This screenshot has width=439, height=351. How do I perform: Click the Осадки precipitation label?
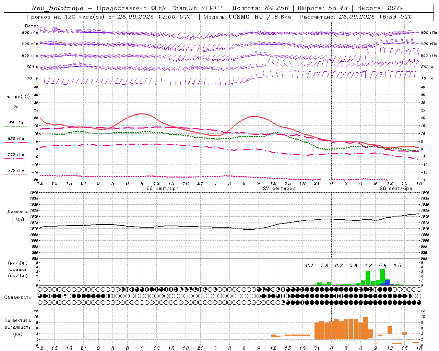coord(17,269)
